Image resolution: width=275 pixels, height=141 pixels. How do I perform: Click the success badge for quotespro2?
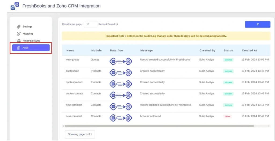228,71
